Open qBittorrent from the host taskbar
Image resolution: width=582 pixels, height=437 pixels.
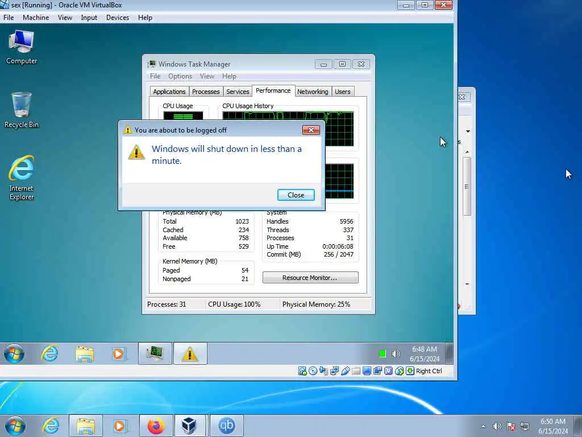pos(227,426)
